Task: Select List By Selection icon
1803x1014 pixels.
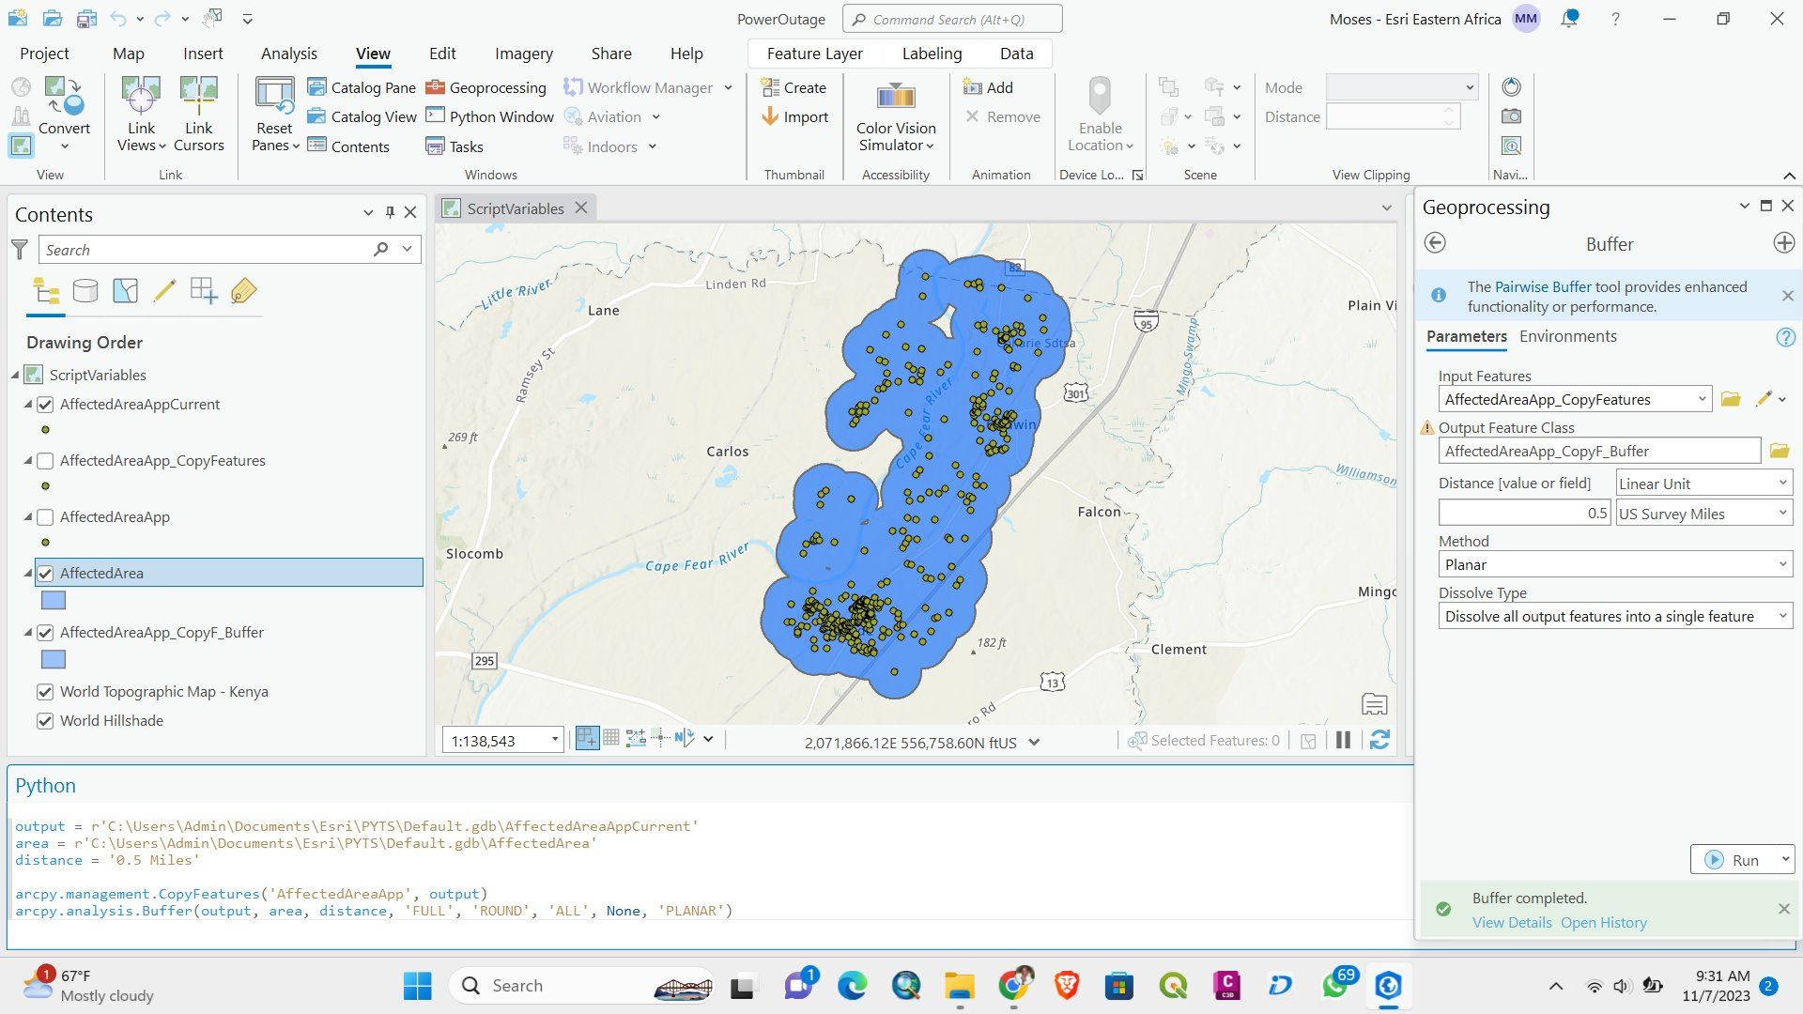Action: tap(125, 291)
